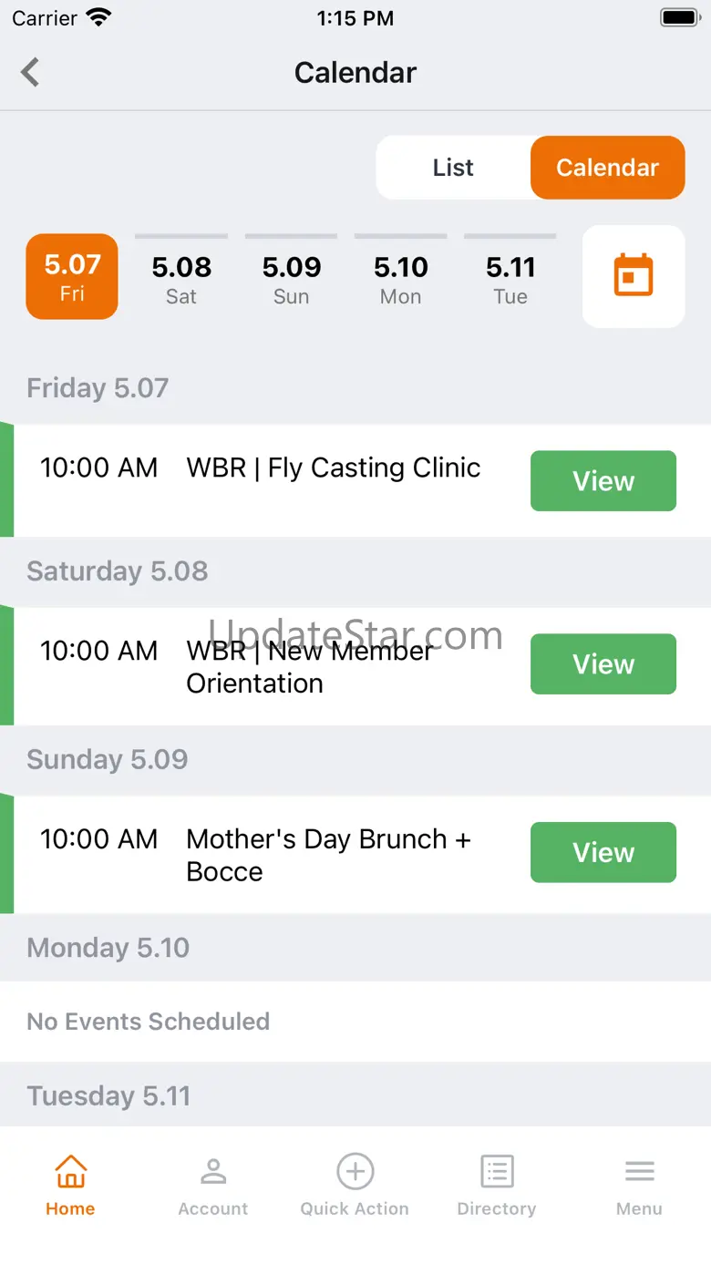
Task: Tap the WBR Fly Casting Clinic title
Action: point(334,468)
